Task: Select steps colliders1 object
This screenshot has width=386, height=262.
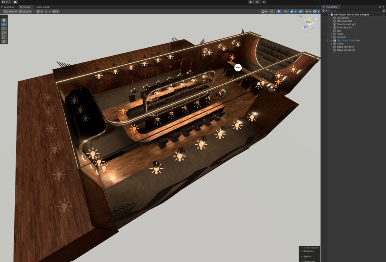Action: 346,47
